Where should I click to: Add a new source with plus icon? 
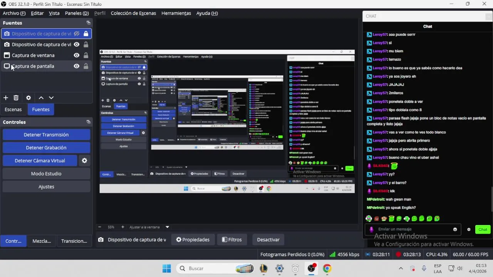click(6, 98)
